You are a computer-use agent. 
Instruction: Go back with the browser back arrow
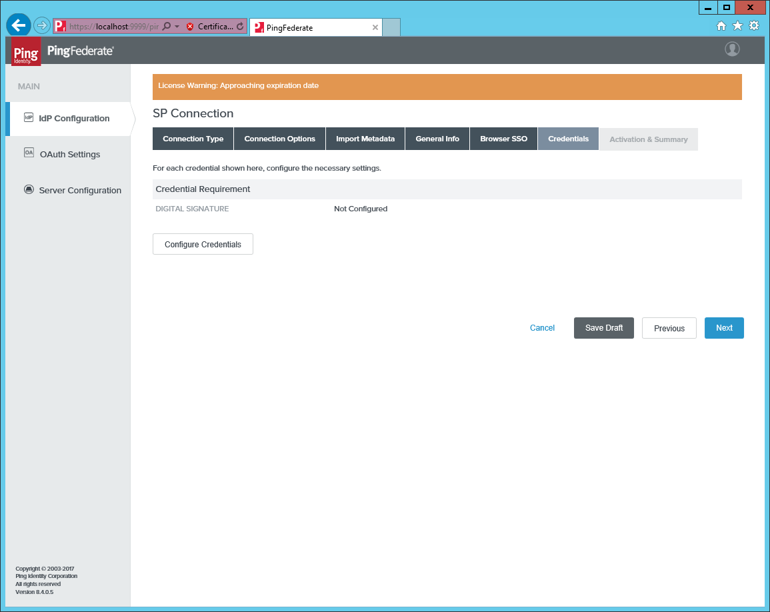[x=19, y=25]
